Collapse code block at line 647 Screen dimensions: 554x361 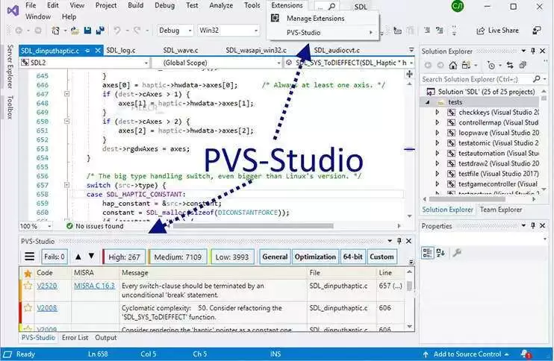66,94
